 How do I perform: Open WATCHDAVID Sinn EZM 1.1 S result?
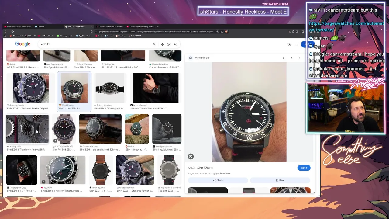tap(101, 174)
